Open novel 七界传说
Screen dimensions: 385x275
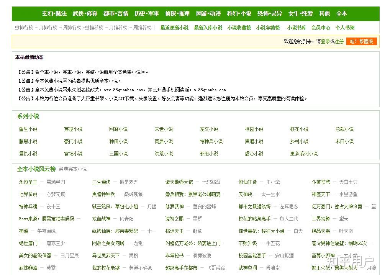(x=28, y=194)
